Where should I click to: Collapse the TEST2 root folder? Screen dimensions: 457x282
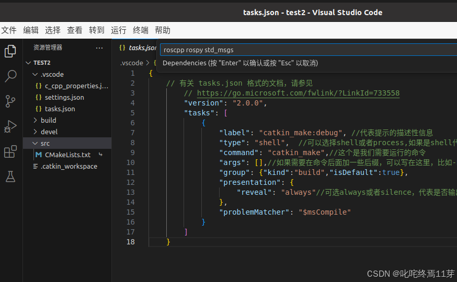point(28,63)
